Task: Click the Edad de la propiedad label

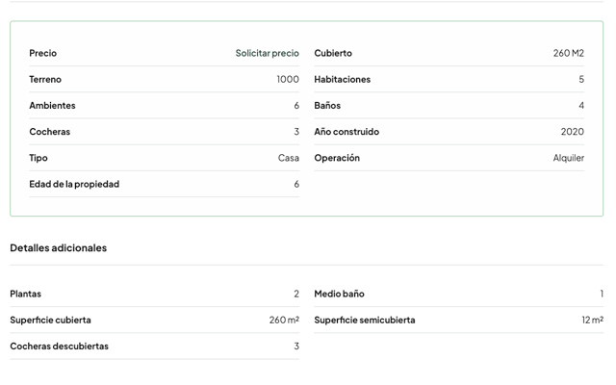Action: [x=74, y=184]
